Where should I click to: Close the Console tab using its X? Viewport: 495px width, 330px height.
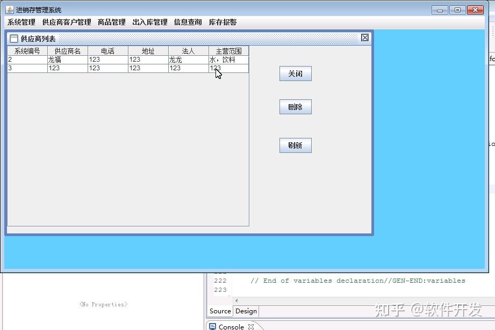coord(250,326)
